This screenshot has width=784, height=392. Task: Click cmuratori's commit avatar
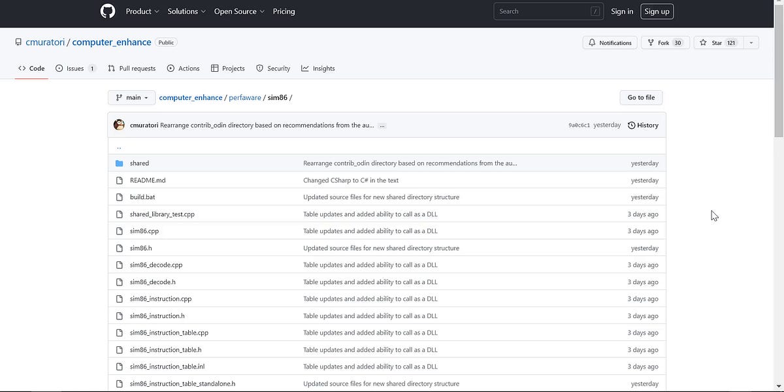[x=118, y=125]
